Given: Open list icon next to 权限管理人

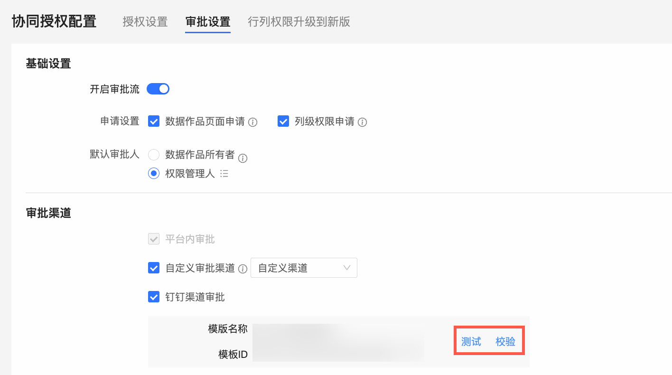Looking at the screenshot, I should click(x=224, y=174).
